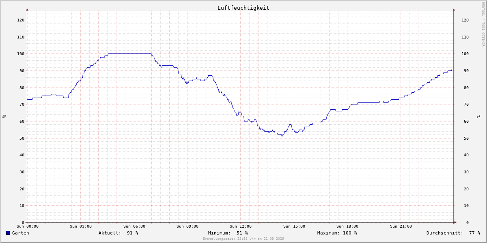487x243 pixels.
Task: Click the Sun 12:00 time axis label
Action: [x=241, y=226]
